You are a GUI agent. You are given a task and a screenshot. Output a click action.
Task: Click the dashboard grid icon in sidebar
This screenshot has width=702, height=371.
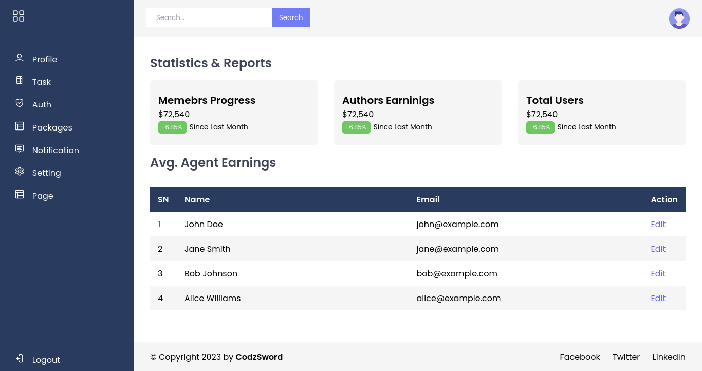point(19,16)
